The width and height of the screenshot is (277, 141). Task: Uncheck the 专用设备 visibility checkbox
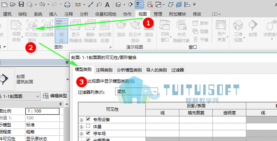(x=88, y=119)
